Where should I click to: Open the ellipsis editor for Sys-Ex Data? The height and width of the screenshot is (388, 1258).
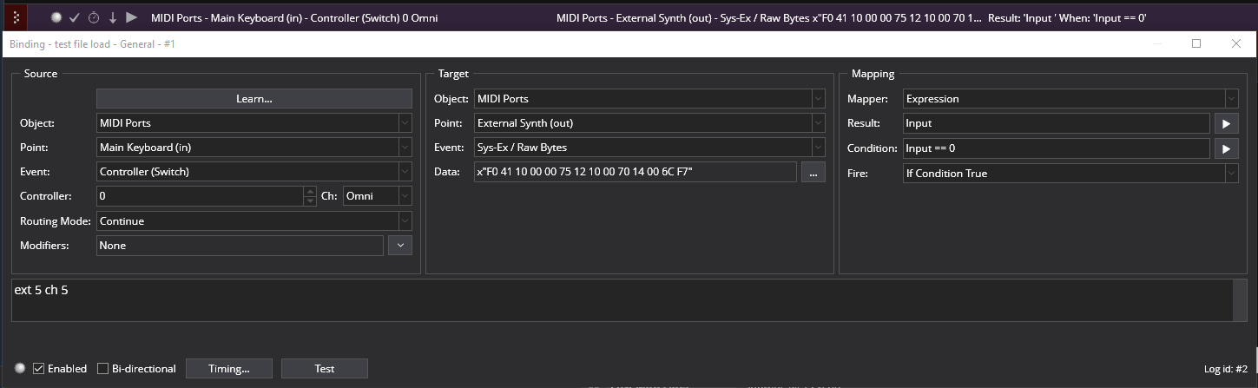click(x=813, y=172)
